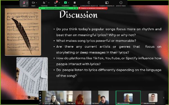The image size is (169, 105).
Task: Open audio options arrow beside microphone
Action: [27, 3]
